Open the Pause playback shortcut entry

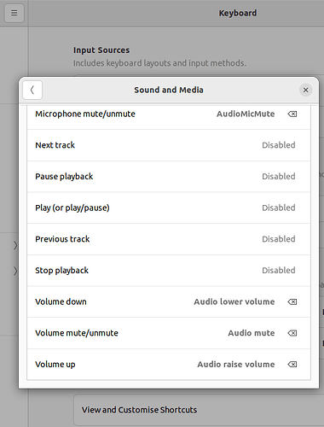(169, 177)
